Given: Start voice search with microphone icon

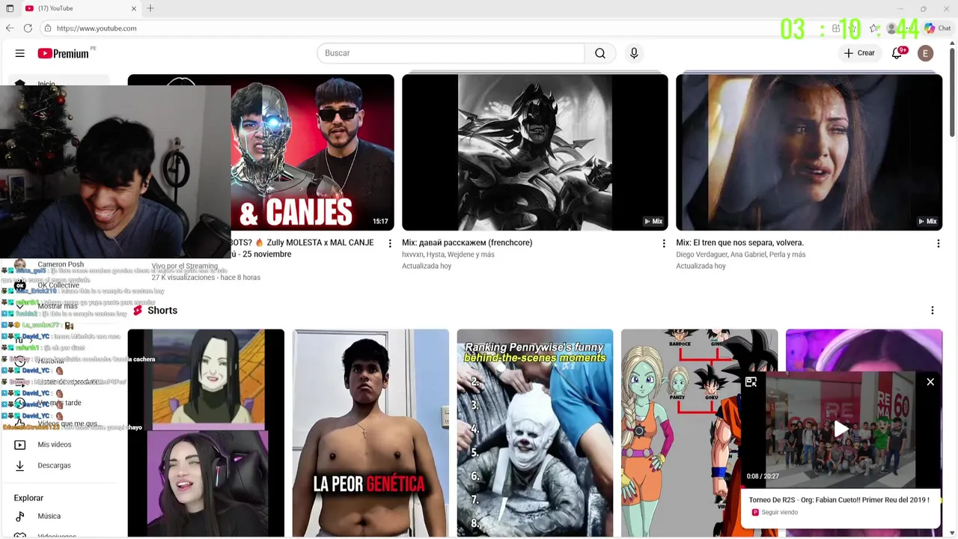Looking at the screenshot, I should (634, 53).
